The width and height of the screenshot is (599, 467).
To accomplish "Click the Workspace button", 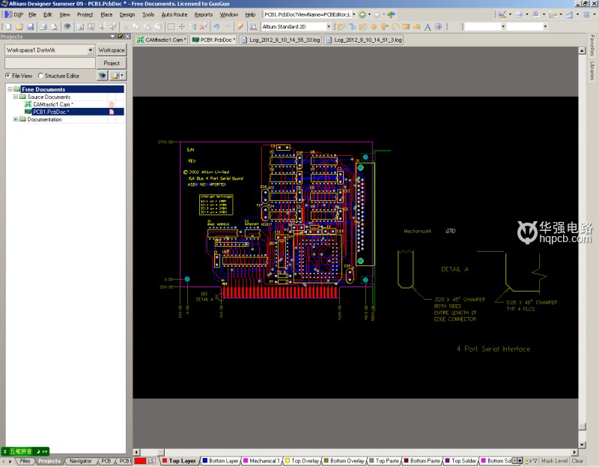I will tap(112, 50).
